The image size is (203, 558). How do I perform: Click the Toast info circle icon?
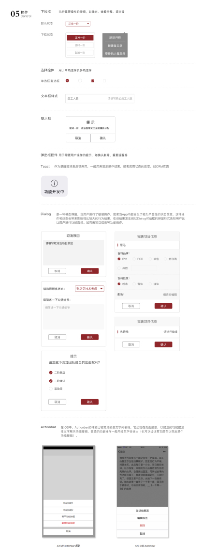click(x=54, y=183)
